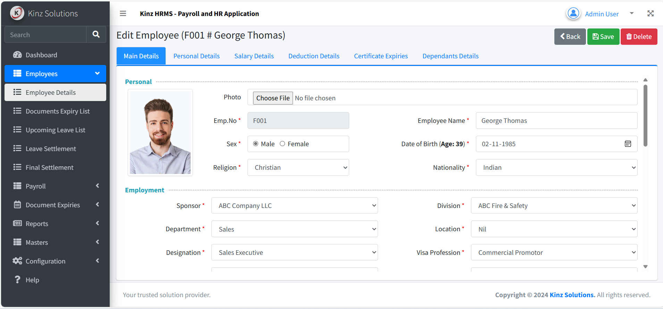Click the Employees table icon
The image size is (663, 309).
(17, 74)
